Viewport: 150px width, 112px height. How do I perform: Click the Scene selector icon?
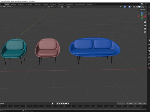[x=142, y=4]
